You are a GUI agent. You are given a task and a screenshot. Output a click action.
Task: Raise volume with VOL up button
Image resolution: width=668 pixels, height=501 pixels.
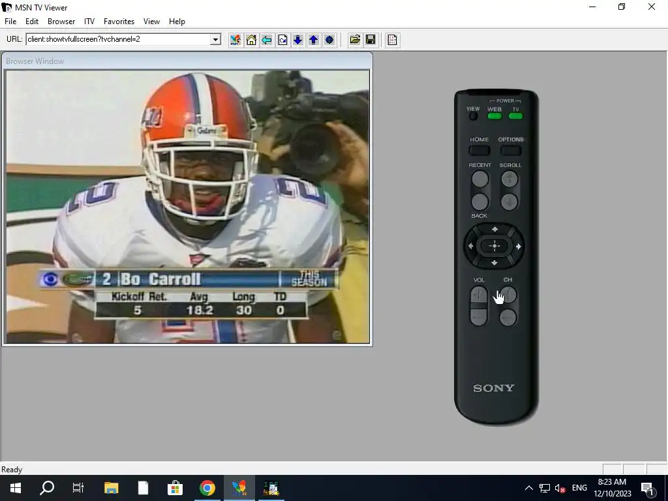[x=479, y=295]
